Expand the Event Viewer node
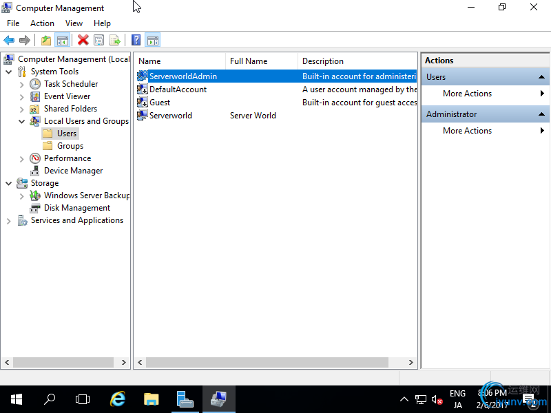Viewport: 551px width, 413px height. click(x=22, y=97)
